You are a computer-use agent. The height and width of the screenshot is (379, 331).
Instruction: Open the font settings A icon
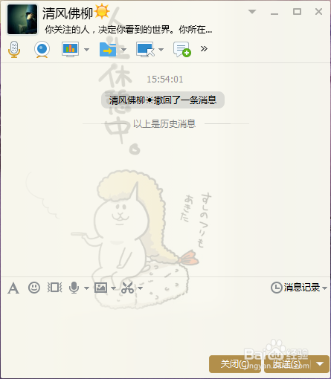[13, 288]
